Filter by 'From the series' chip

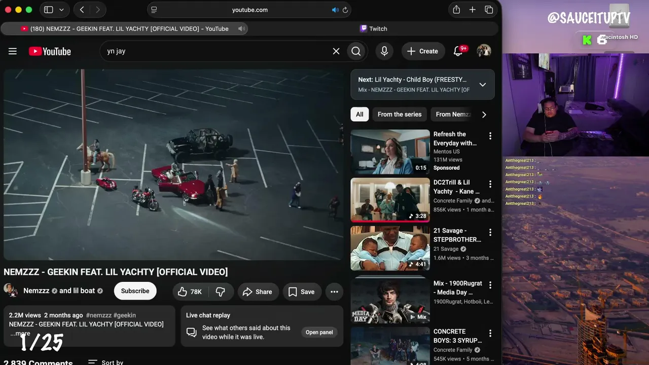pyautogui.click(x=400, y=114)
